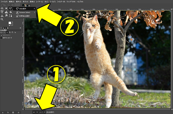Set selection mode to Add
The image size is (173, 114).
click(10, 32)
